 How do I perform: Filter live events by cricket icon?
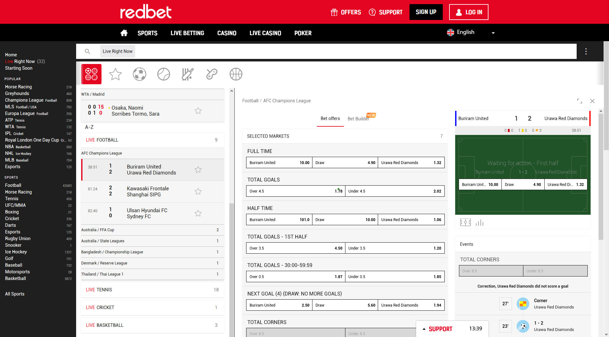(x=188, y=74)
